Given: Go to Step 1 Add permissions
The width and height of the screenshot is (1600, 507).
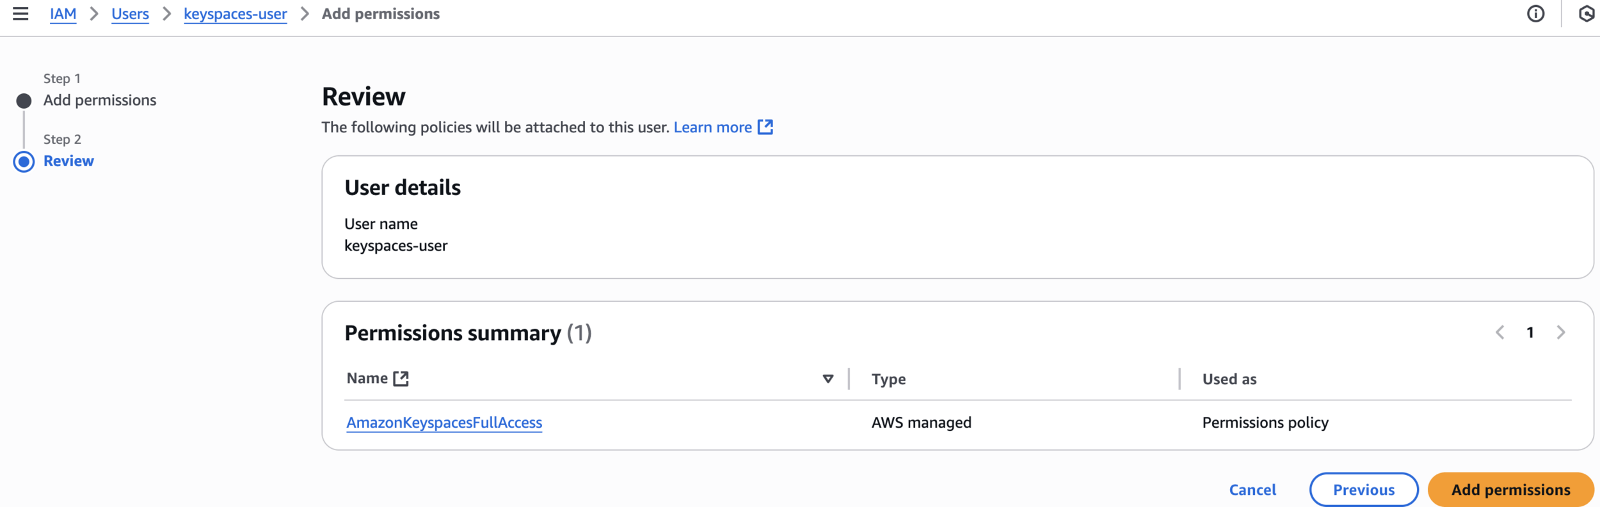Looking at the screenshot, I should pyautogui.click(x=100, y=100).
